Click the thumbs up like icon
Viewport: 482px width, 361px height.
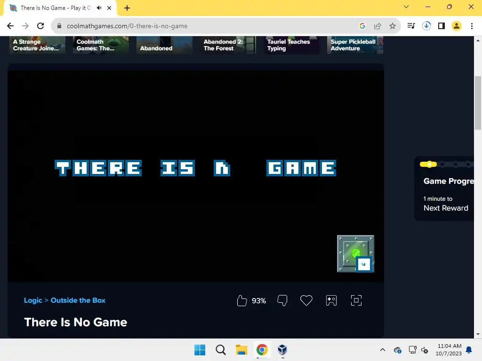(242, 300)
